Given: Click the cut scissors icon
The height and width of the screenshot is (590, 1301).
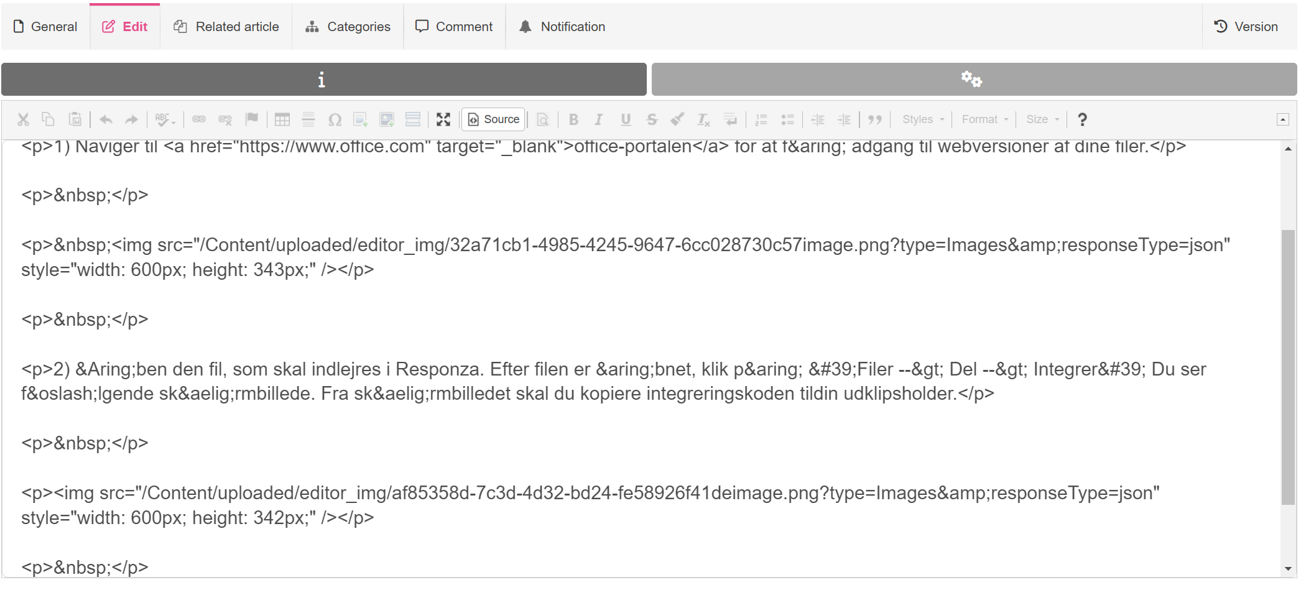Looking at the screenshot, I should [24, 119].
